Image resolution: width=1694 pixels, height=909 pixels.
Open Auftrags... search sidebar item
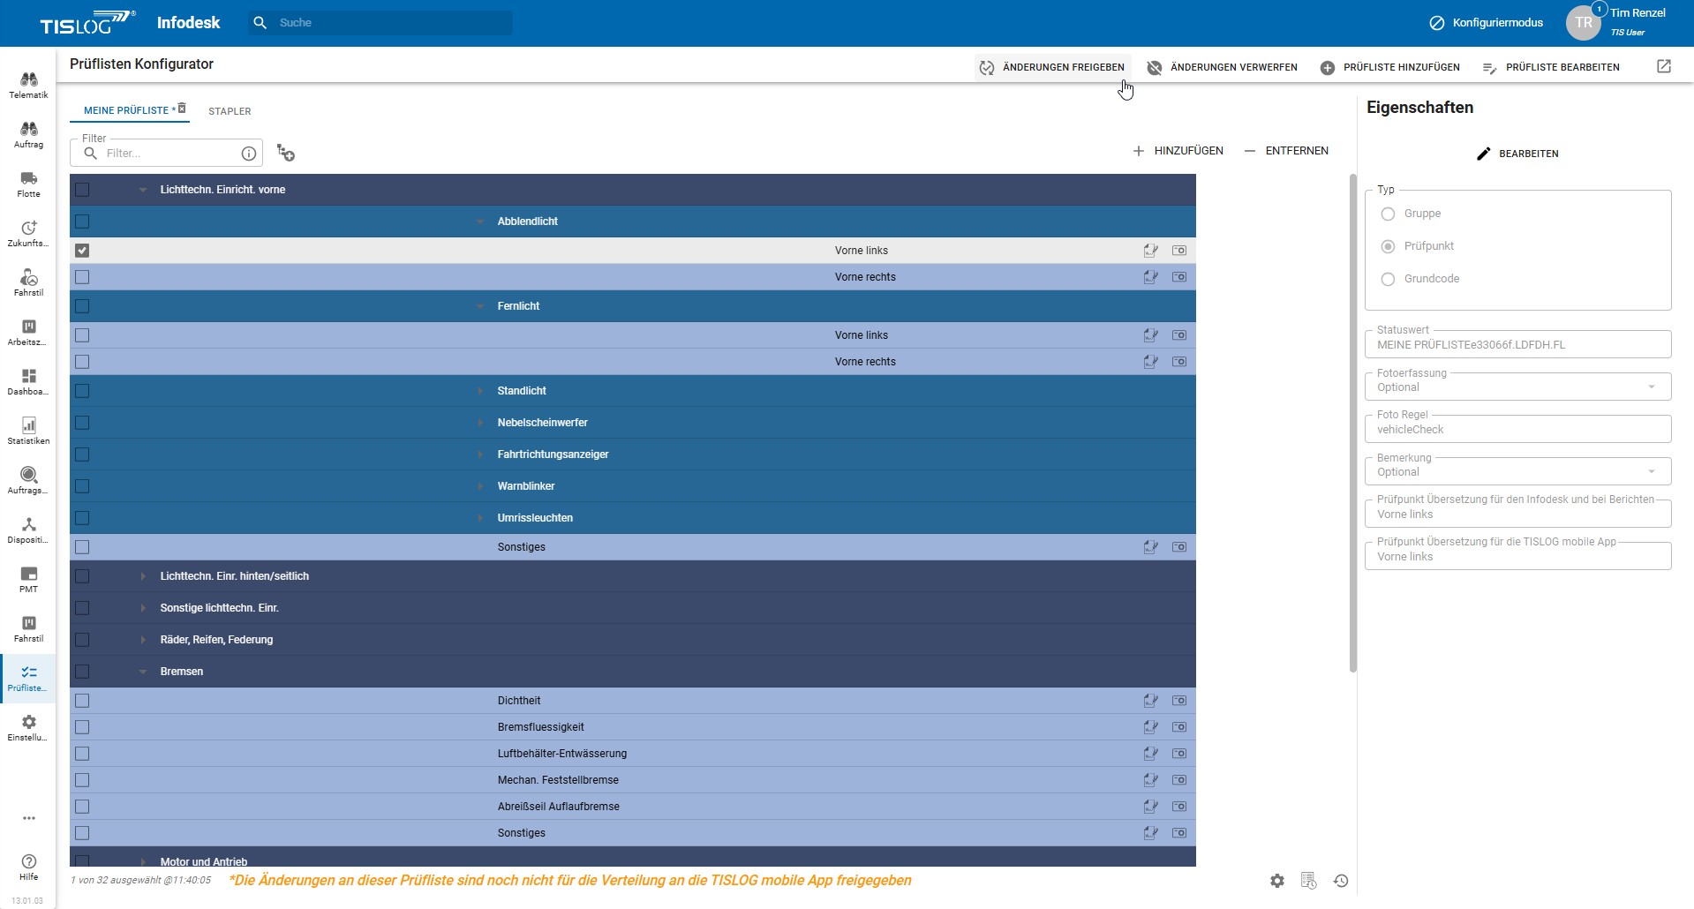[x=28, y=481]
